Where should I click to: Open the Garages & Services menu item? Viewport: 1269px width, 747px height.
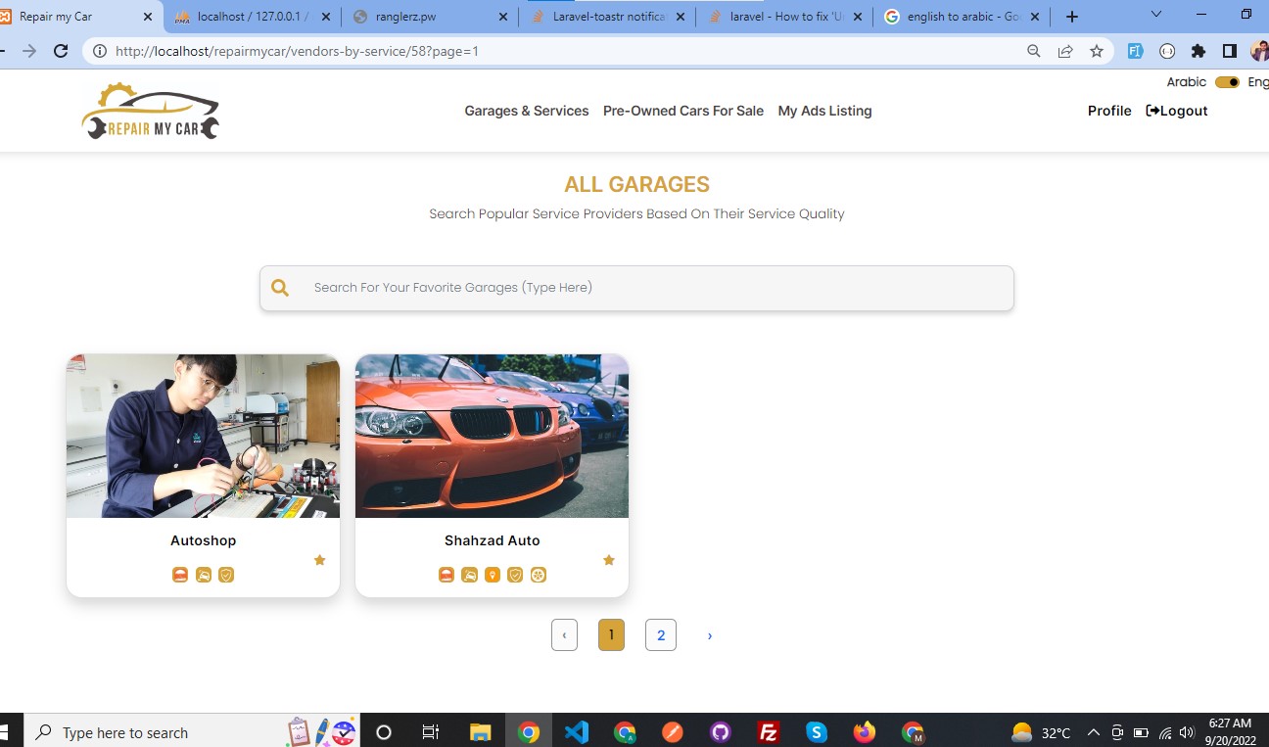pyautogui.click(x=527, y=111)
